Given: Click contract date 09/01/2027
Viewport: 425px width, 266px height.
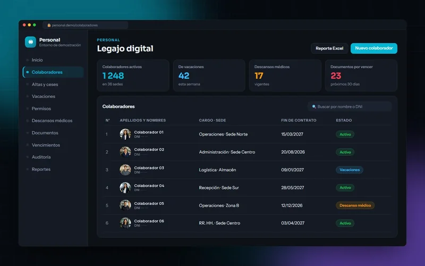Looking at the screenshot, I should [293, 170].
